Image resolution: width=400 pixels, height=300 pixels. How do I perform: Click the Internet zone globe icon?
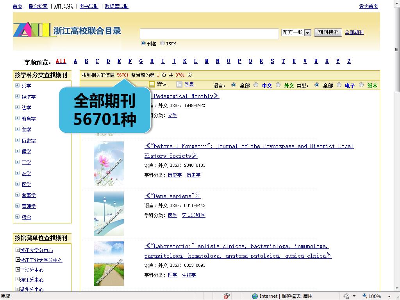tap(255, 296)
